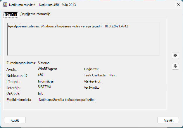Click the lietotājs label
Image resolution: width=183 pixels, height=128 pixels.
coord(13,88)
